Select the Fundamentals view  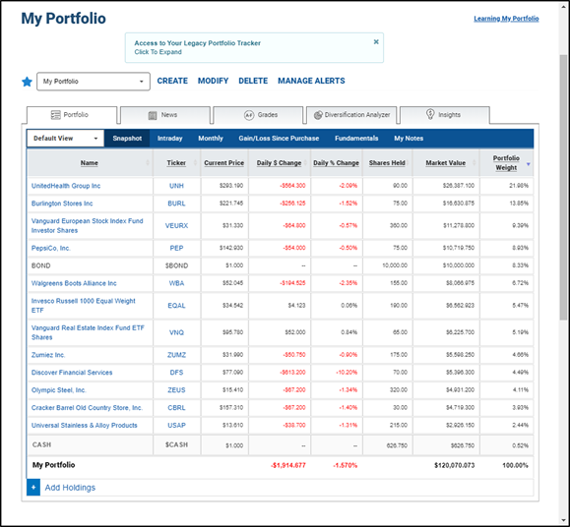click(356, 139)
